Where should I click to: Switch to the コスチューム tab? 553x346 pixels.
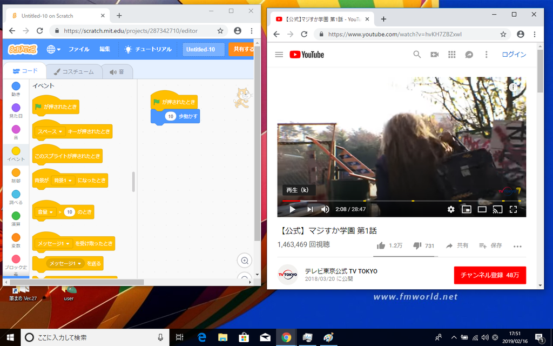click(73, 72)
